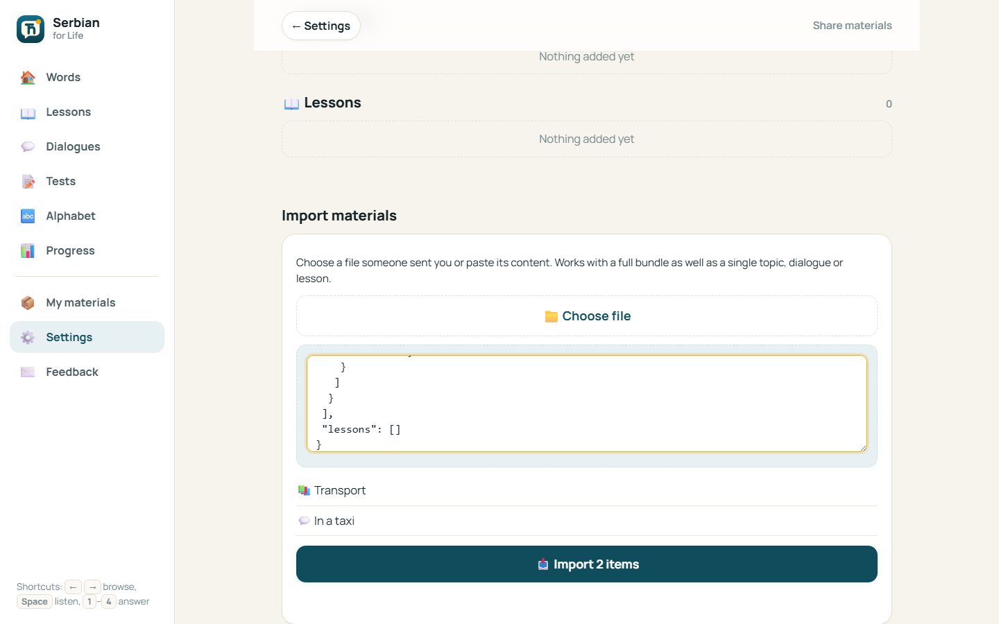The height and width of the screenshot is (624, 999).
Task: Click the Import materials heading
Action: pyautogui.click(x=339, y=216)
